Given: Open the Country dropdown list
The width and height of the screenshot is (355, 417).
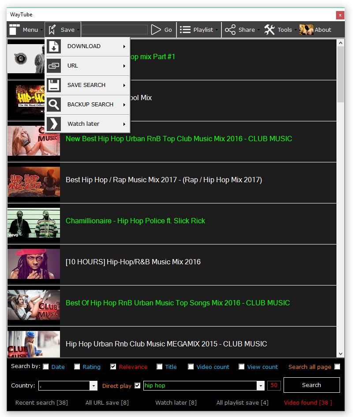Looking at the screenshot, I should point(93,386).
